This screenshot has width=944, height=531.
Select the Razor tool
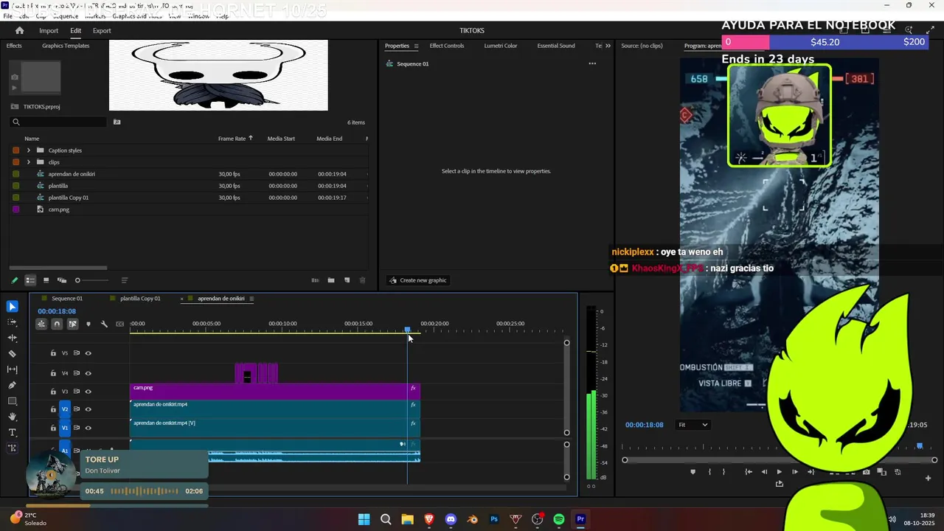coord(13,354)
